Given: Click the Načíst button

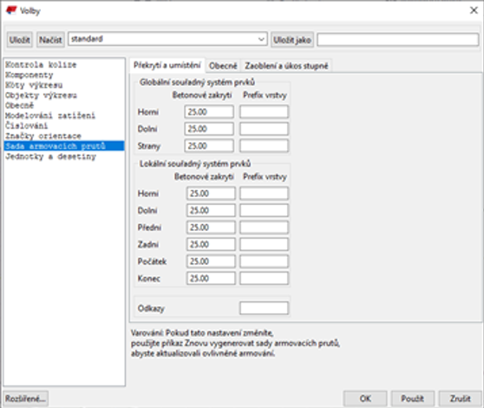Looking at the screenshot, I should (x=50, y=40).
